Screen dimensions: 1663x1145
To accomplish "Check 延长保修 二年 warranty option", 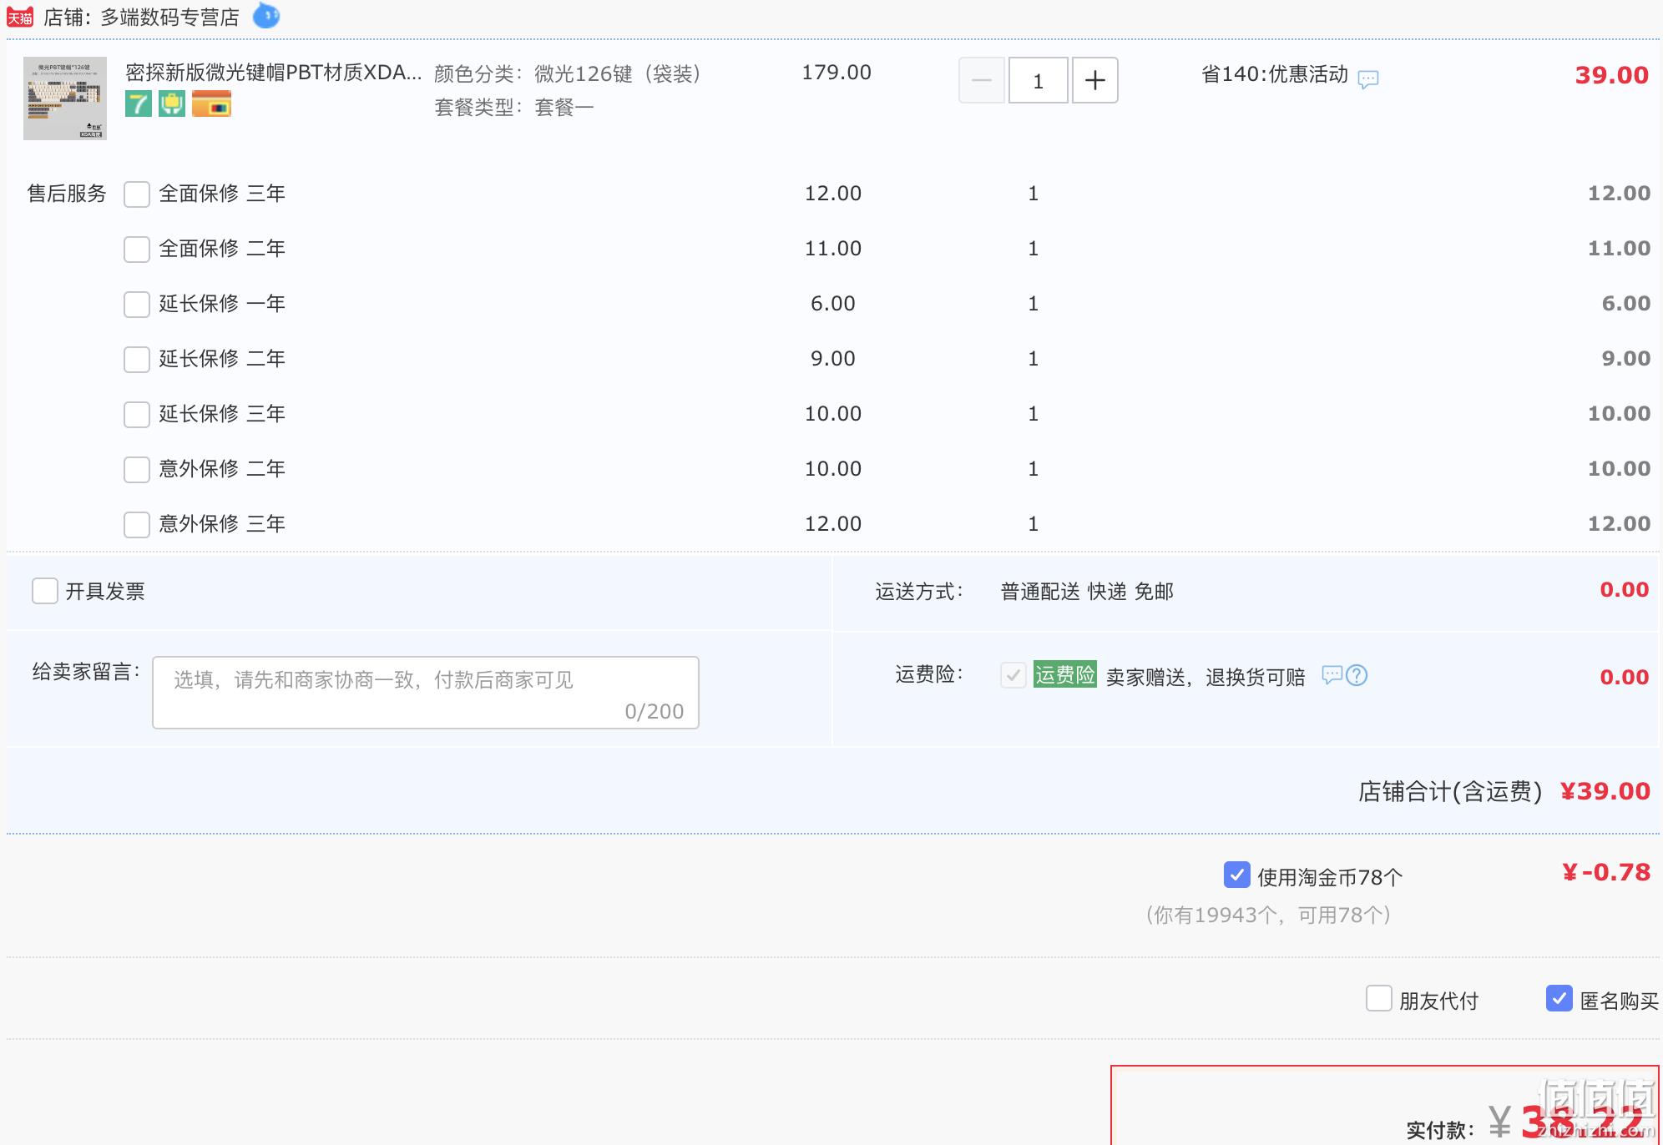I will click(x=137, y=360).
